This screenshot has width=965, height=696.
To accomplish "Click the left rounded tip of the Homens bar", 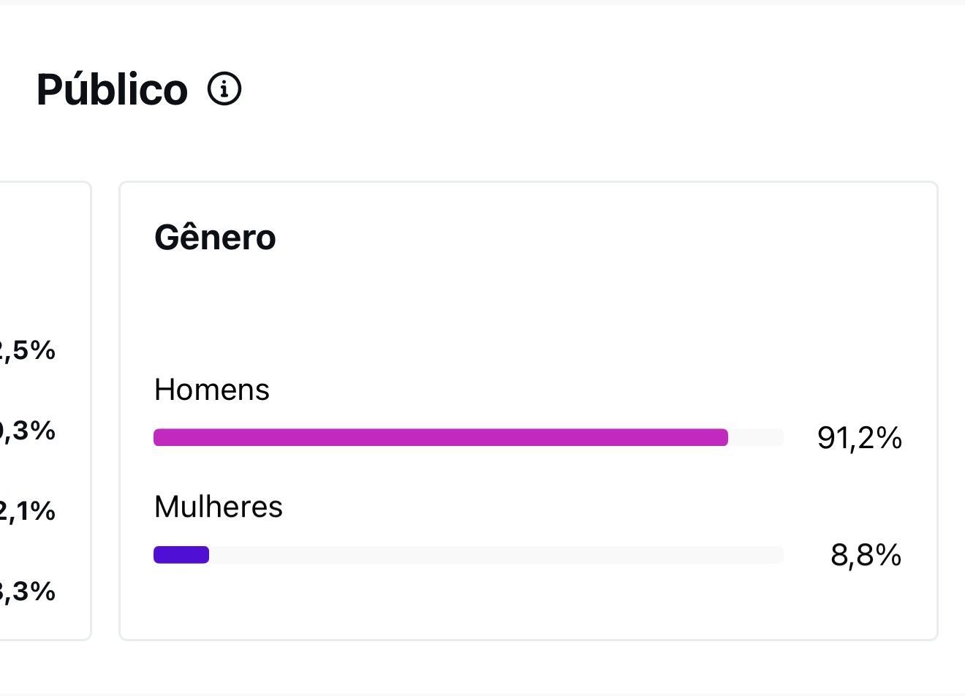I will 158,437.
